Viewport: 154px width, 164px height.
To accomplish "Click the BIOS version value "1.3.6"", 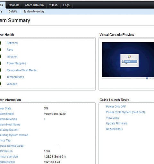I will 47,151.
